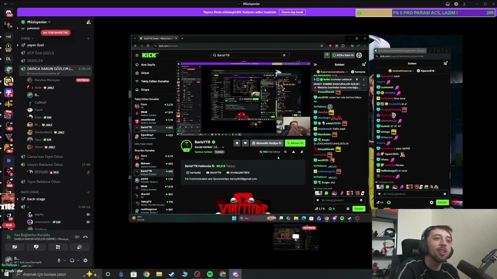Viewport: 497px width, 279px height.
Task: Bookmark the kick.com page with star
Action: [321, 46]
